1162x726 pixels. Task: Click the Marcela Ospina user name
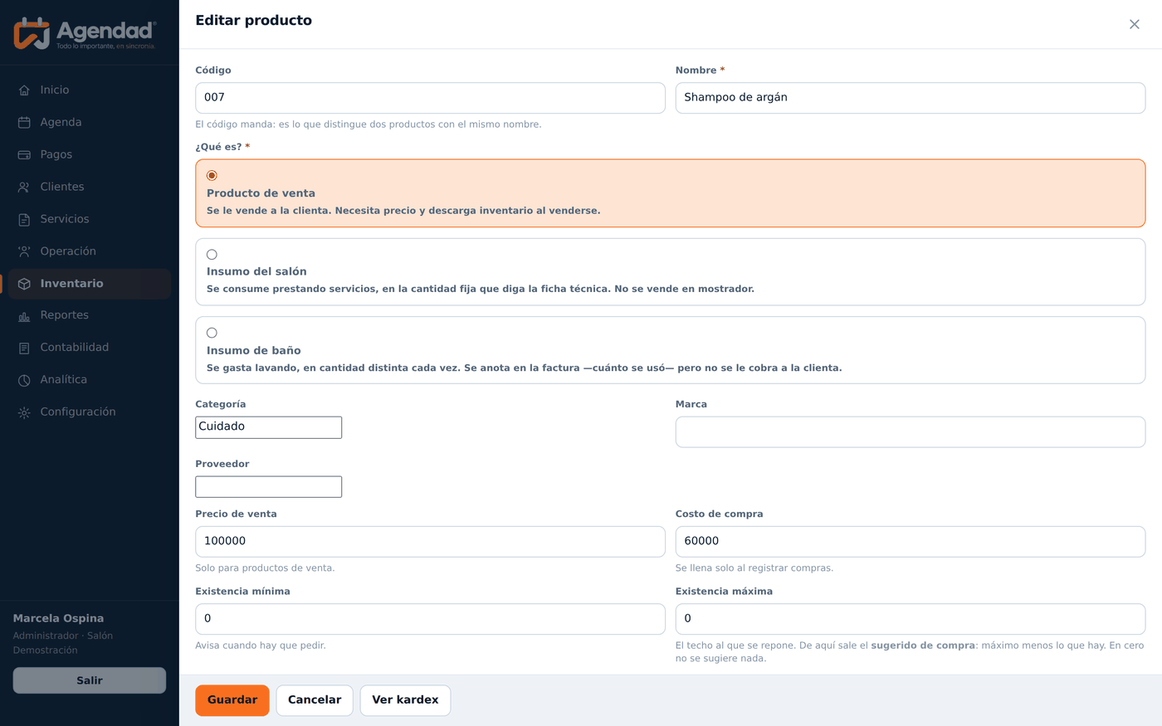[x=58, y=618]
